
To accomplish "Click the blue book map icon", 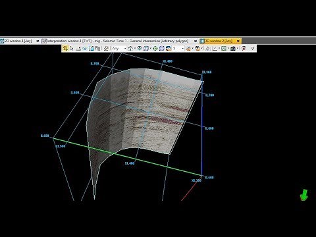I will [162, 48].
